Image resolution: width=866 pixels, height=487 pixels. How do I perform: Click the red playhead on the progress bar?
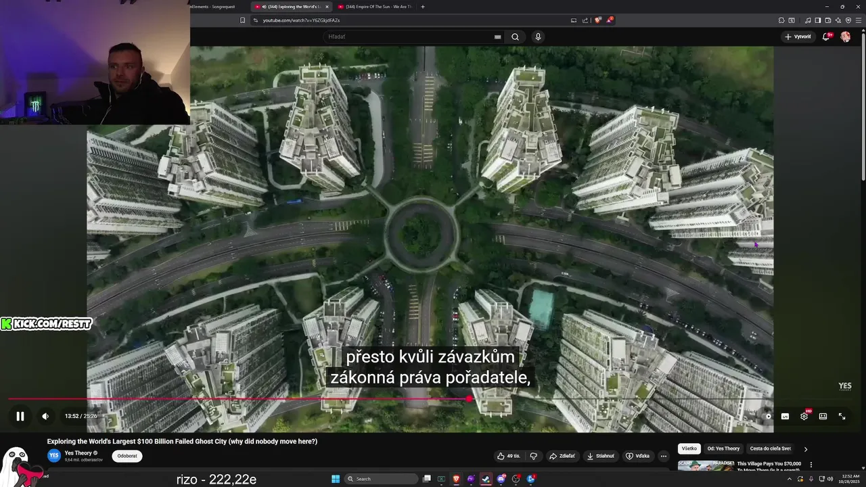pos(469,399)
